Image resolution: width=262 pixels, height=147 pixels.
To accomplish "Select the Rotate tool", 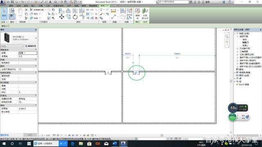I will (75, 17).
